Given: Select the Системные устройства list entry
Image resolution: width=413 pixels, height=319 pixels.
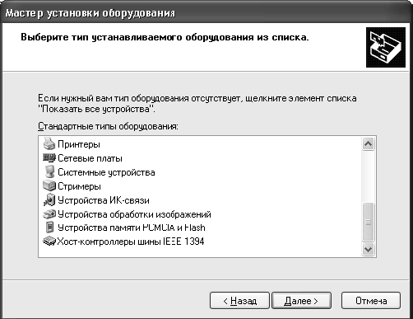Looking at the screenshot, I should [106, 172].
